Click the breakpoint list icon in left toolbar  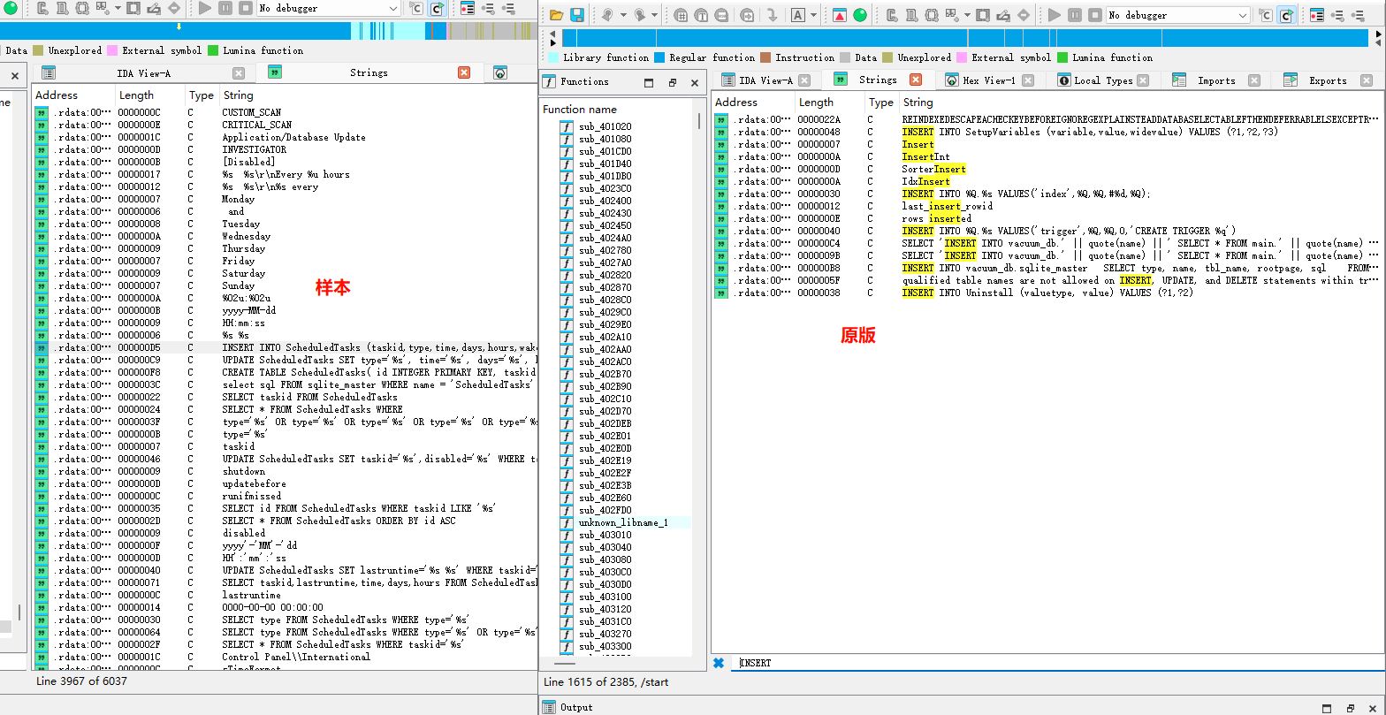[468, 8]
